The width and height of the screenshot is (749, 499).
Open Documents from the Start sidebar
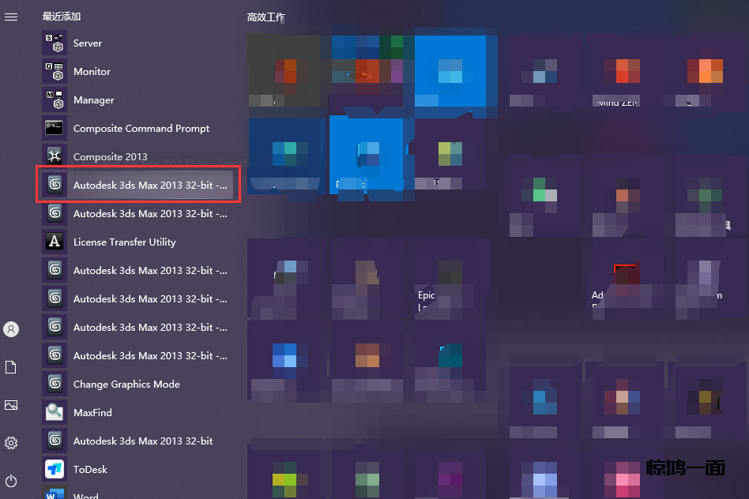(11, 367)
